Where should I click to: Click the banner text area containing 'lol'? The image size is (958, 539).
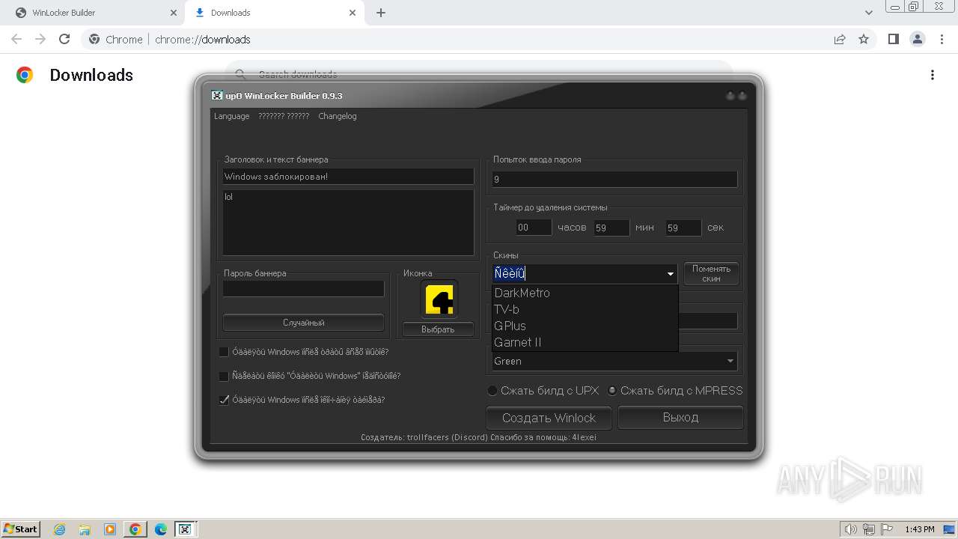click(x=348, y=222)
